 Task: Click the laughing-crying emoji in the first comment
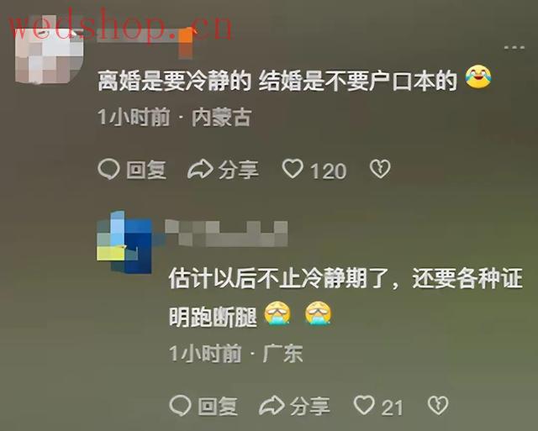point(478,77)
